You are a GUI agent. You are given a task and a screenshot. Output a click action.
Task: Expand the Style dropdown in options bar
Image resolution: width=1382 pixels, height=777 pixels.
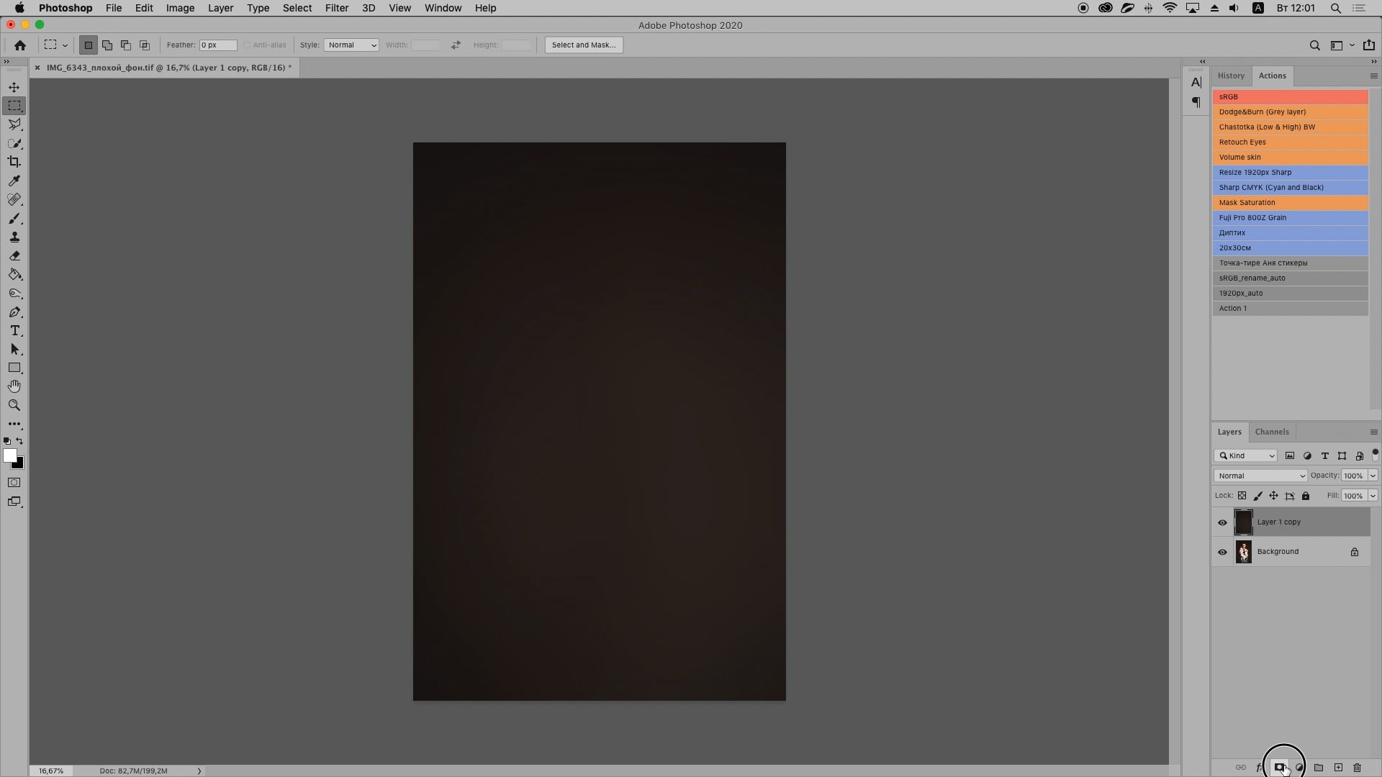[351, 45]
